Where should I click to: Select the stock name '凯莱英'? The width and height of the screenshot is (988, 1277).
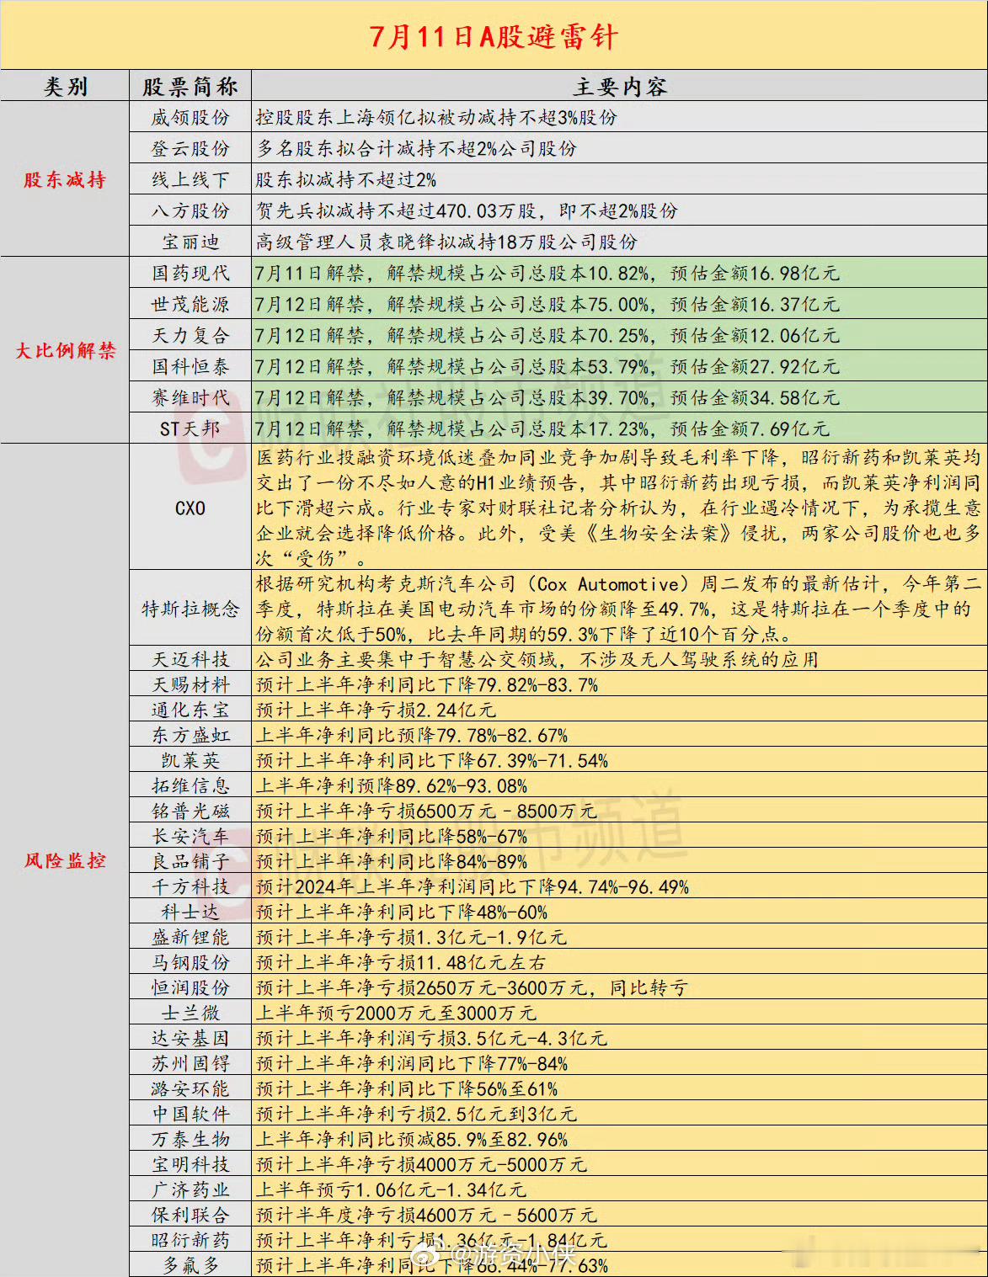click(x=190, y=760)
